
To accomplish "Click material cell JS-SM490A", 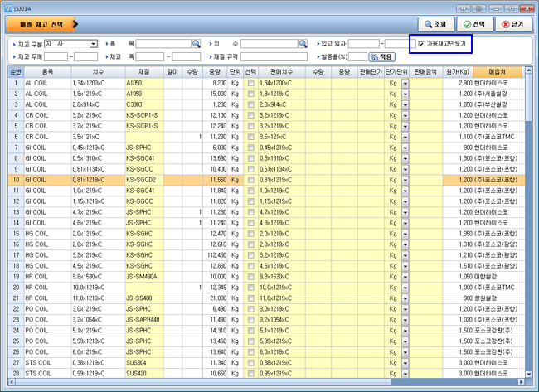I will [x=144, y=277].
